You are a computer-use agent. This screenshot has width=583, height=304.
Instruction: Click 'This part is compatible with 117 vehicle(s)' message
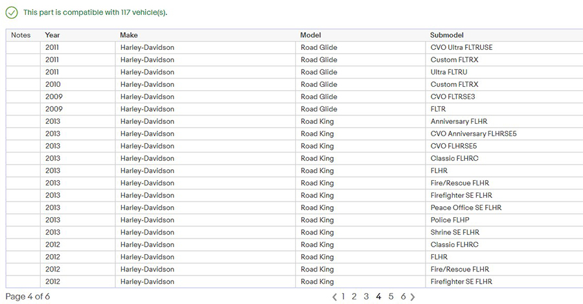pos(95,12)
